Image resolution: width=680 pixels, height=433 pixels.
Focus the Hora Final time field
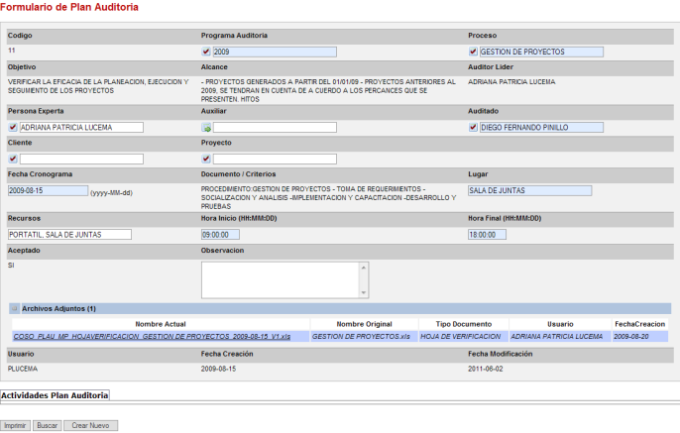pyautogui.click(x=487, y=235)
